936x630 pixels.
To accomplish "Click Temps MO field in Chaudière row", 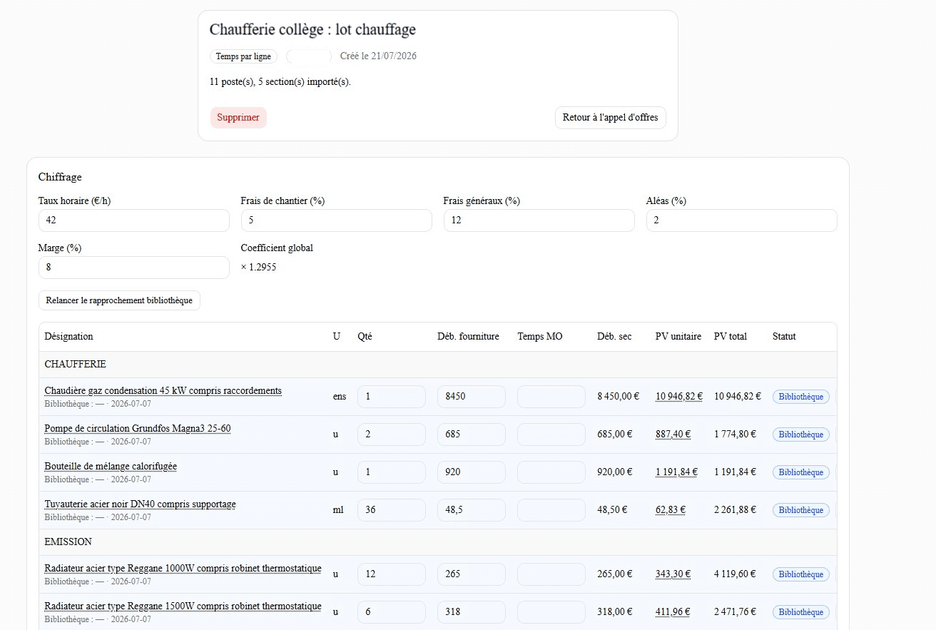I will 551,397.
